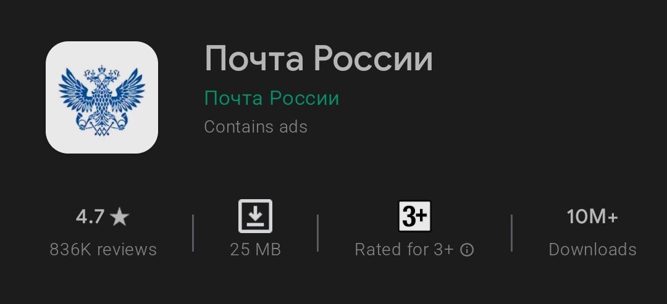Image resolution: width=667 pixels, height=304 pixels.
Task: Click the 10M+ downloads count
Action: tap(592, 217)
